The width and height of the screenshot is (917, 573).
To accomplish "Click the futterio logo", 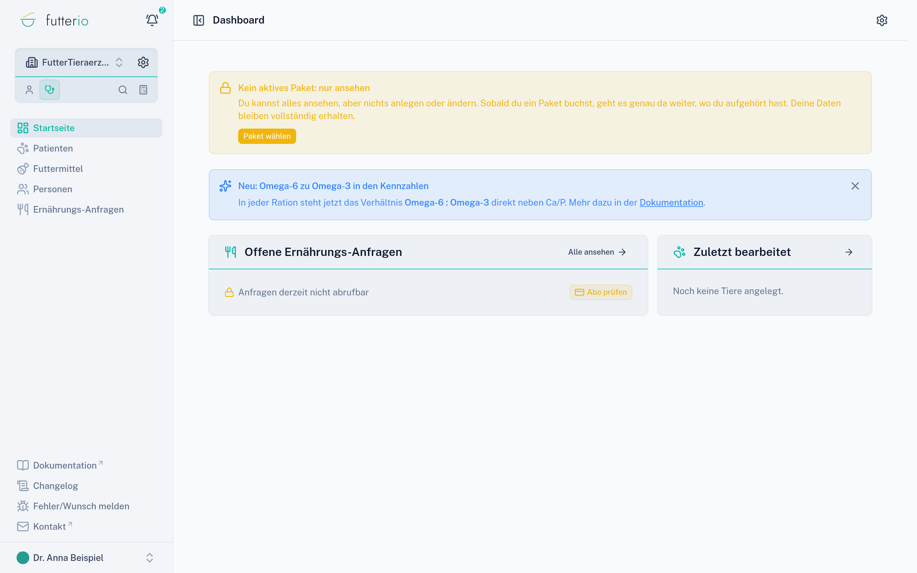I will point(54,20).
